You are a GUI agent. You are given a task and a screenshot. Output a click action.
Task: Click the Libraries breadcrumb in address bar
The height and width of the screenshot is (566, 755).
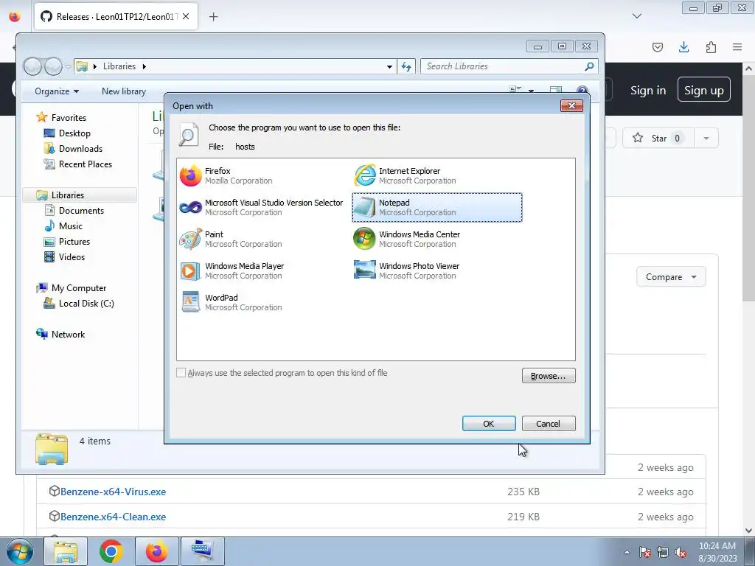tap(119, 66)
